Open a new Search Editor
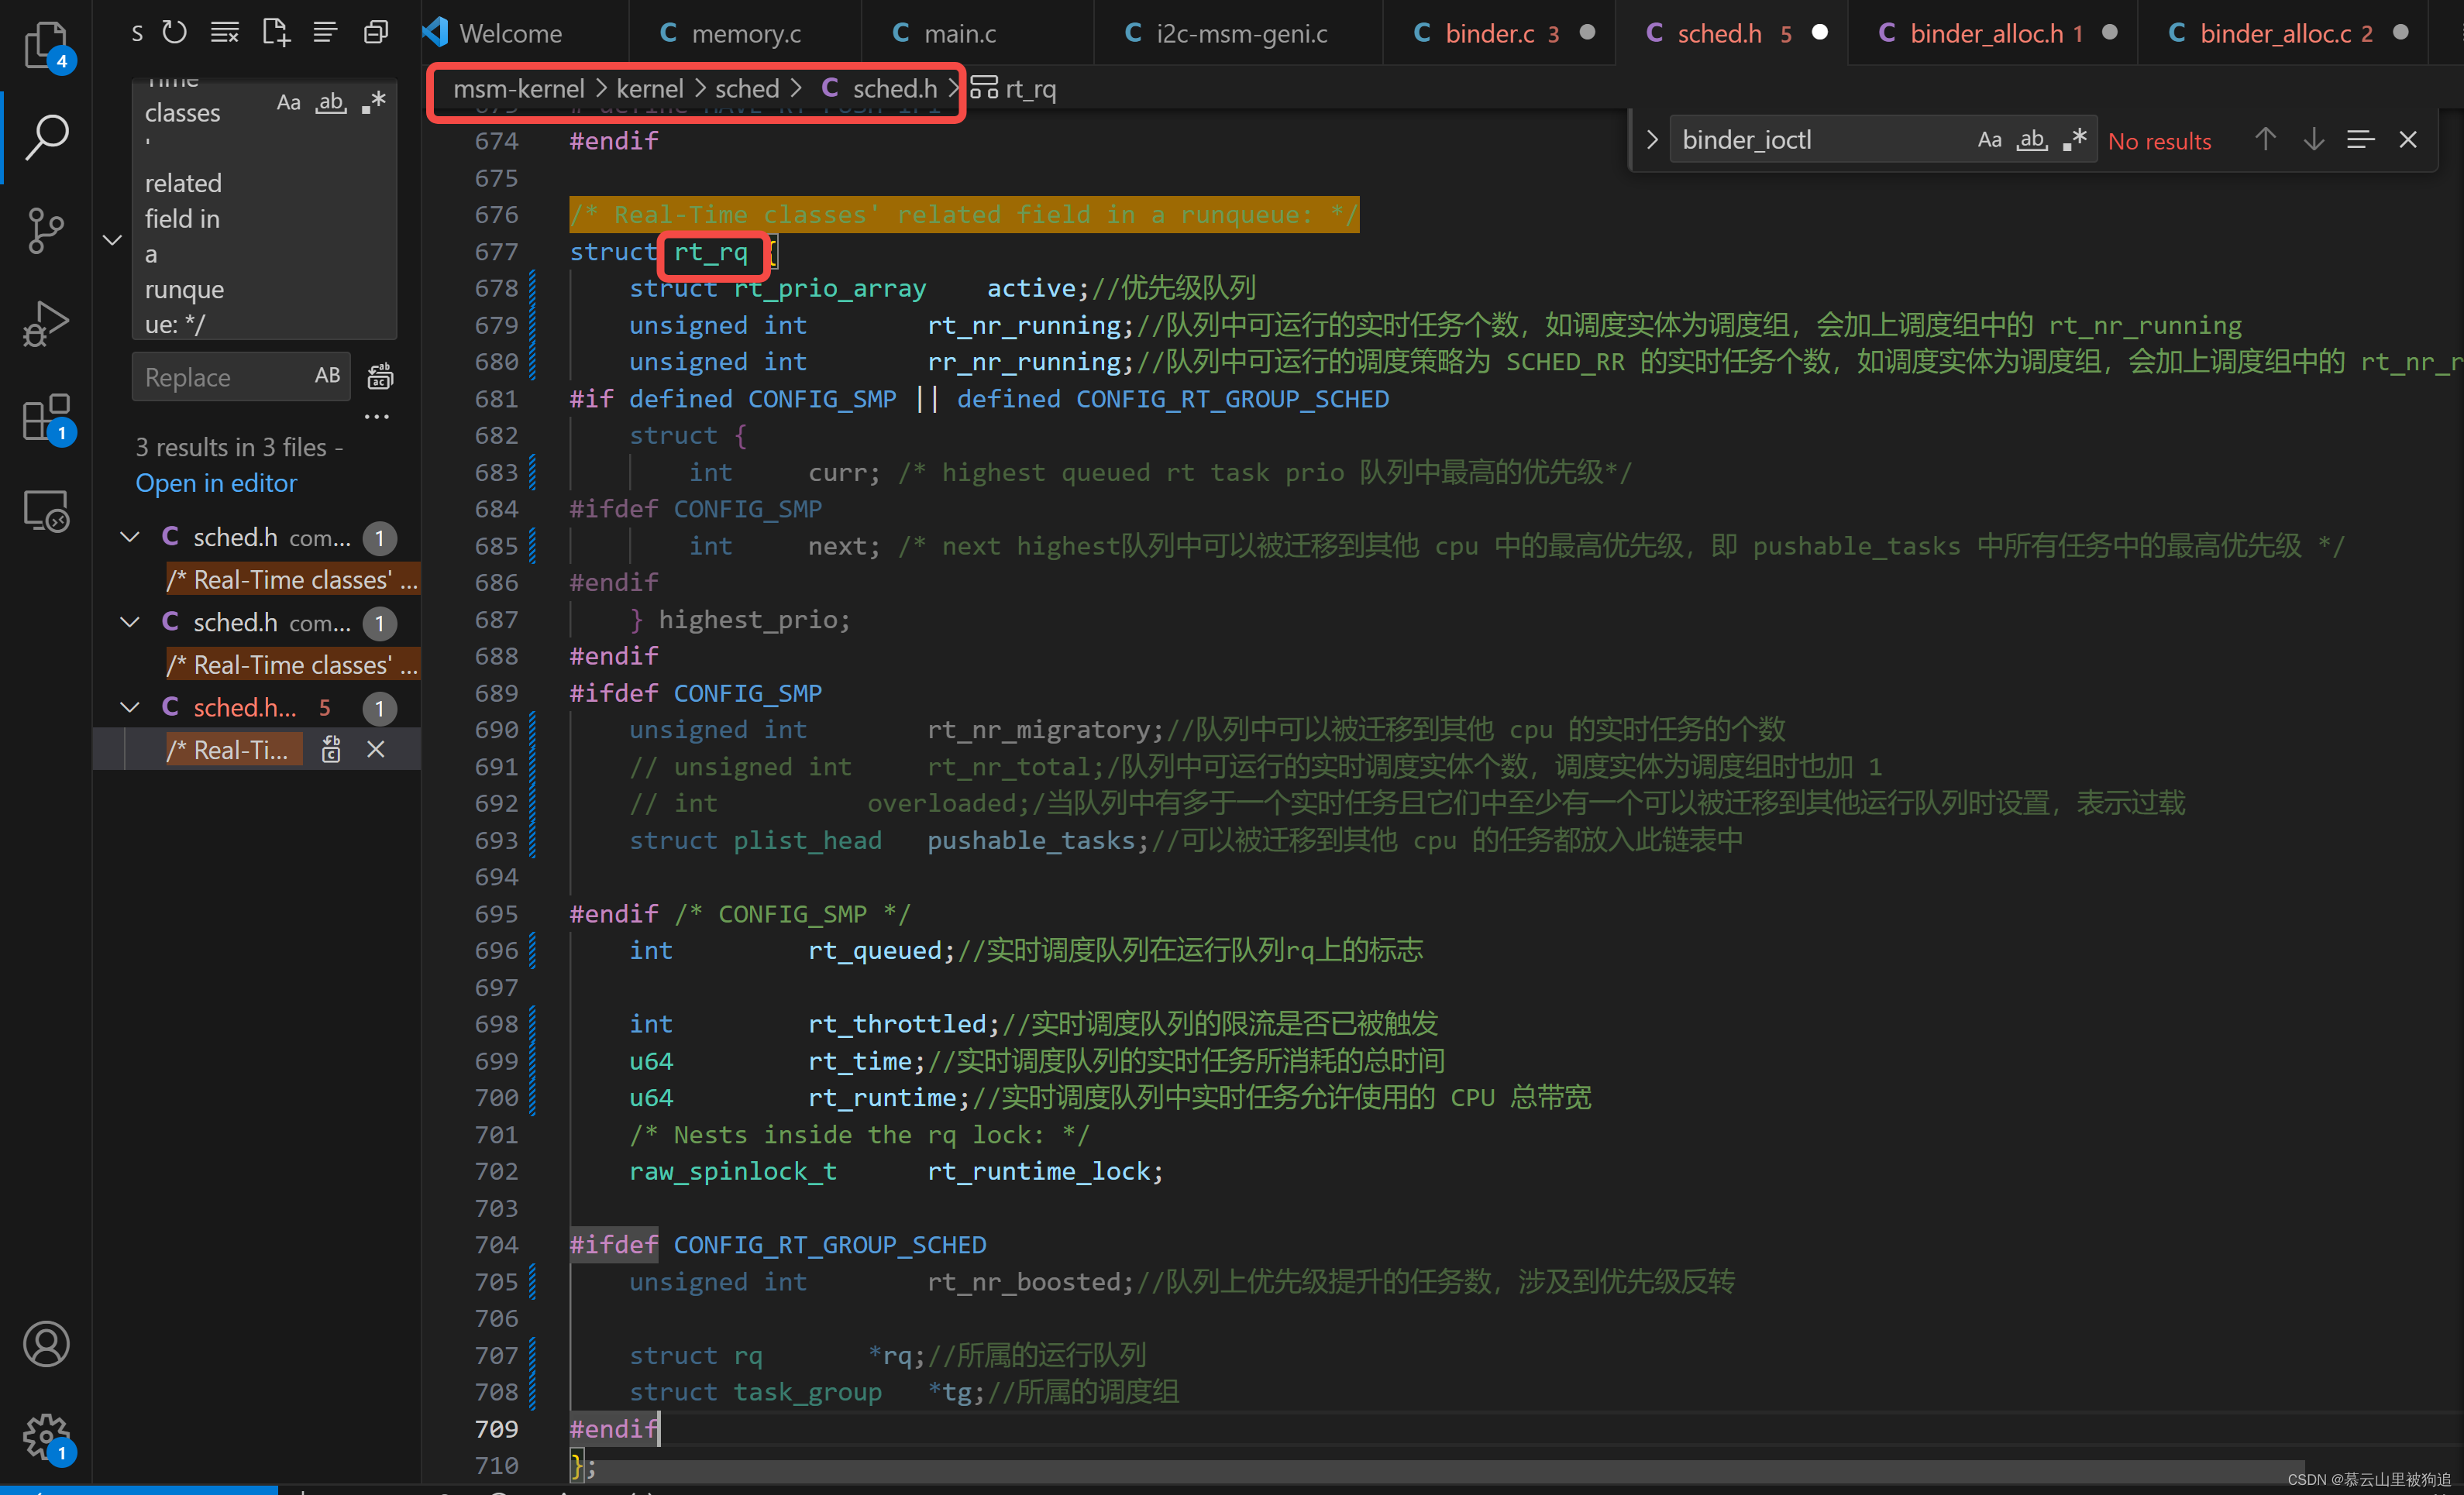The image size is (2464, 1495). point(275,31)
